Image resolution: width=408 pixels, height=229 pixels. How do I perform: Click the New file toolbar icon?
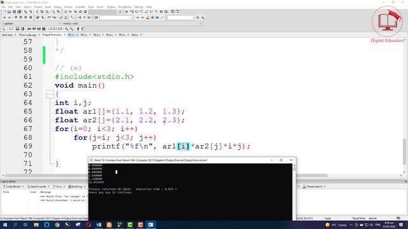coord(4,11)
